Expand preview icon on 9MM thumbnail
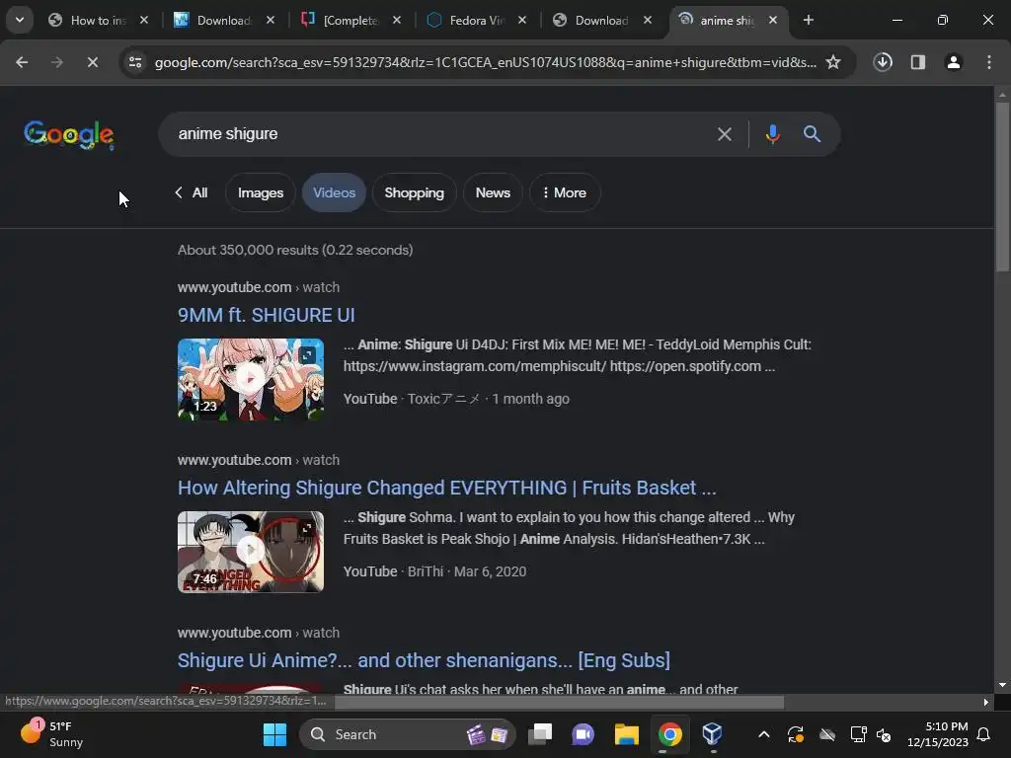This screenshot has width=1011, height=758. point(308,354)
